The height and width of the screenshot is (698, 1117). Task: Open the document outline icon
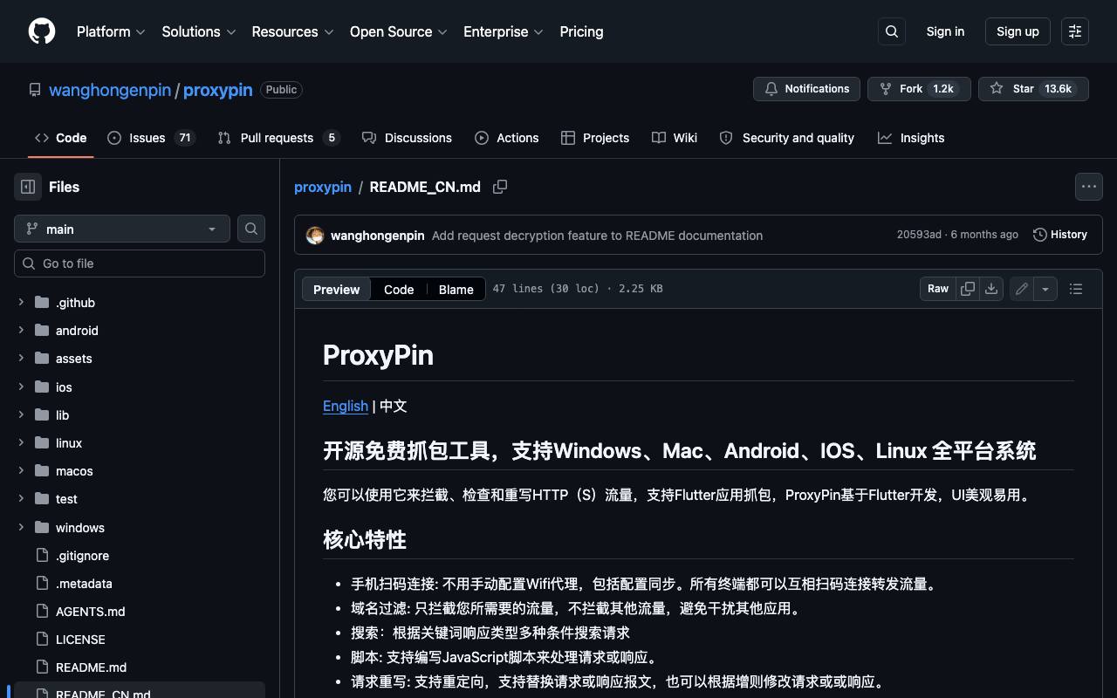(x=1076, y=289)
